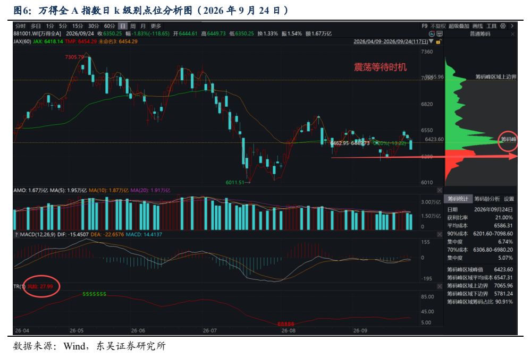
Task: Select the 1分 period
Action: tap(50, 26)
